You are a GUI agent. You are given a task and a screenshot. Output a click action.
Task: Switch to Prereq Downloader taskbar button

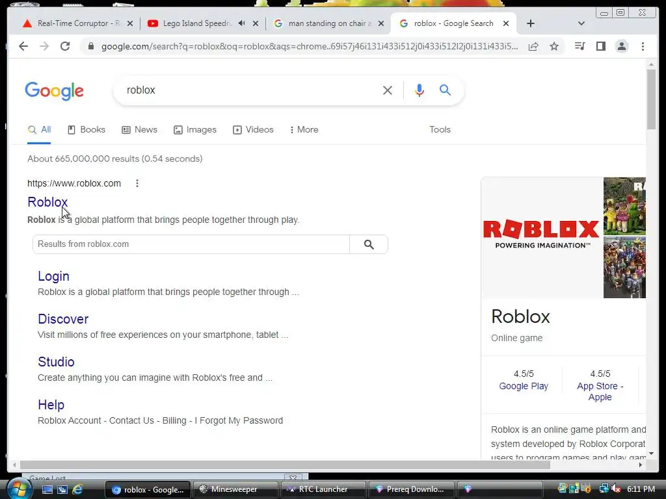tap(411, 489)
